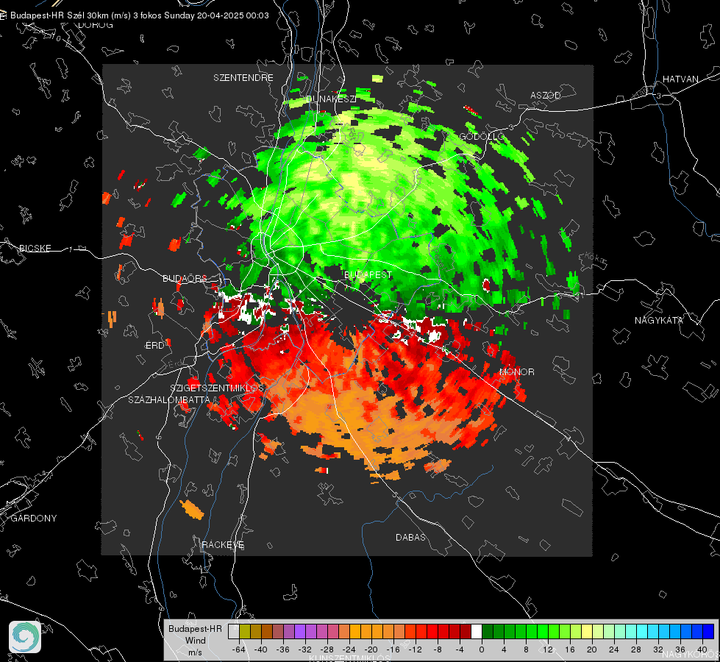Click the DOROG map label
The image size is (720, 662).
click(x=96, y=25)
